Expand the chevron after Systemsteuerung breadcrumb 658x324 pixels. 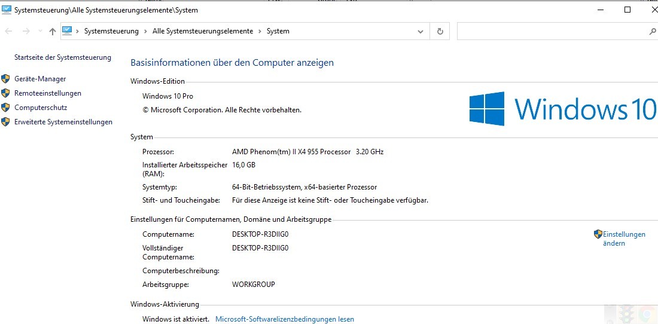[146, 31]
